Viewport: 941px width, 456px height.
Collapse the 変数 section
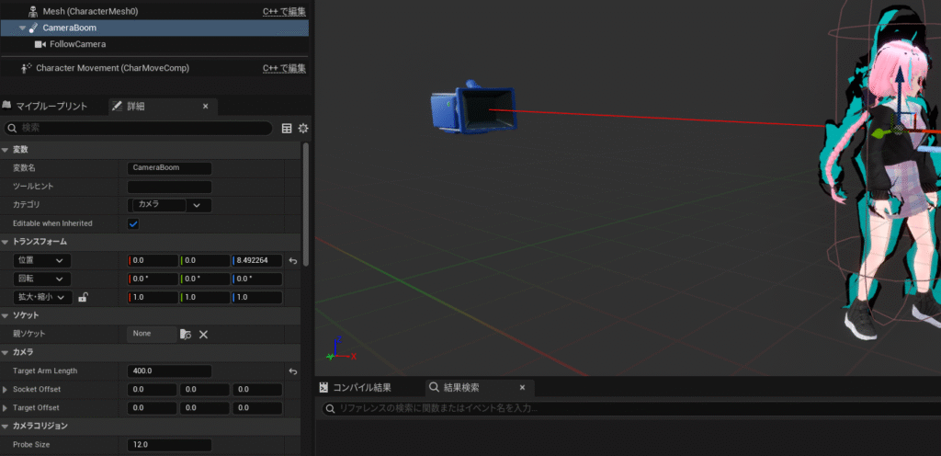(6, 150)
